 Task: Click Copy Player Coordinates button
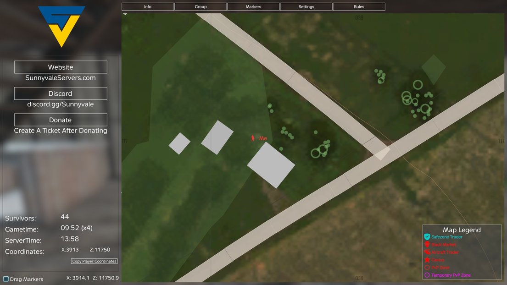(94, 261)
